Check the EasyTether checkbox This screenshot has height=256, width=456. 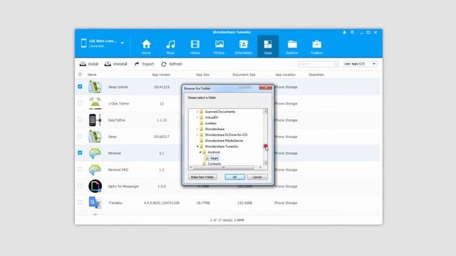(x=80, y=119)
